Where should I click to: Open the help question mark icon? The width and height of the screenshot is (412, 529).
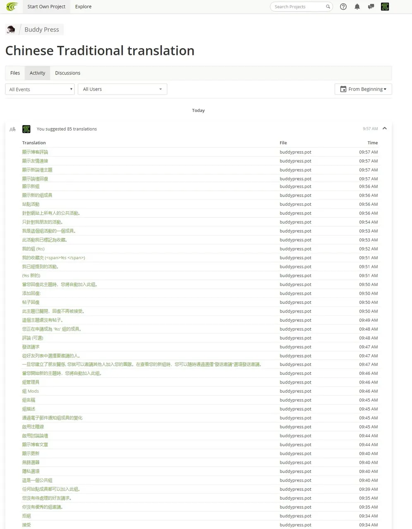343,7
